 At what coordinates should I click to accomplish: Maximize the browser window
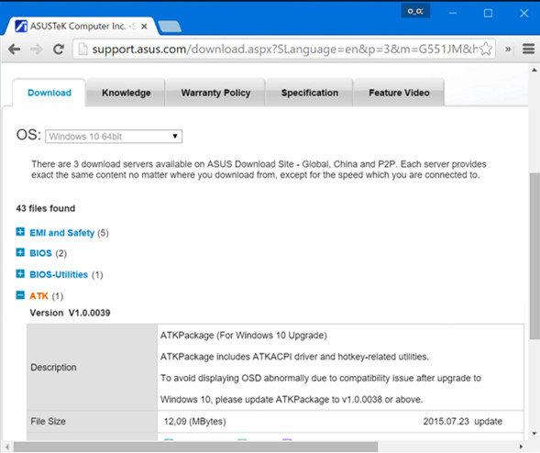pyautogui.click(x=488, y=13)
